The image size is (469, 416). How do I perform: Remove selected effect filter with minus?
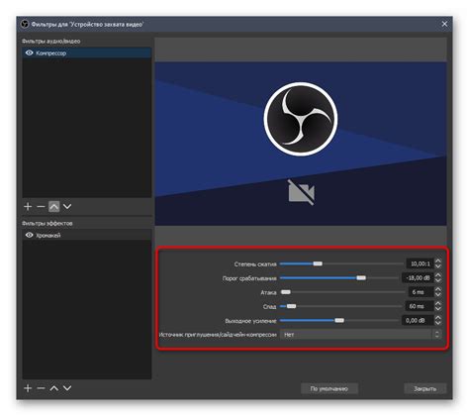[41, 388]
